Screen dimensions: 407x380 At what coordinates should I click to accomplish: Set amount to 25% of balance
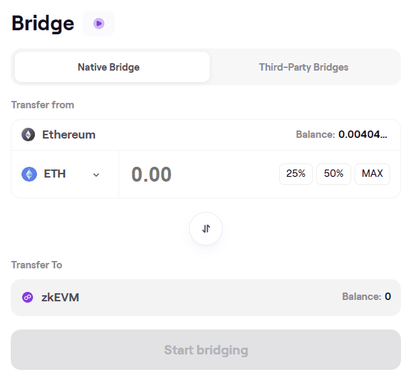[296, 174]
